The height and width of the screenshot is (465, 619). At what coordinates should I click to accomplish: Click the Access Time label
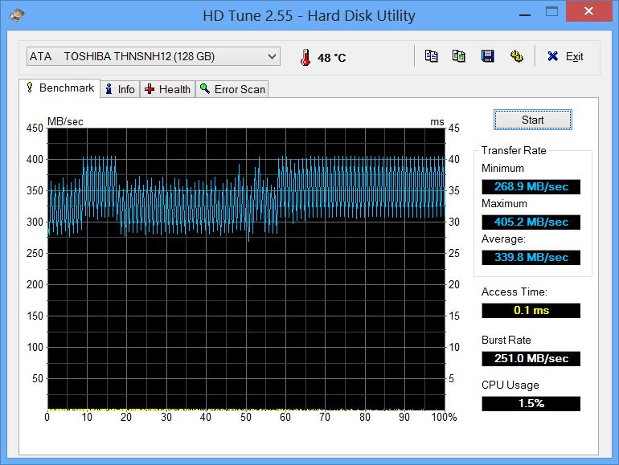(x=514, y=292)
